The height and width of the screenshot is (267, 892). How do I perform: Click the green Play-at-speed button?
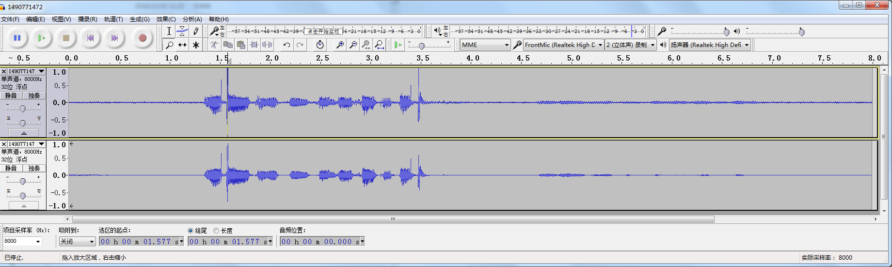coord(398,45)
